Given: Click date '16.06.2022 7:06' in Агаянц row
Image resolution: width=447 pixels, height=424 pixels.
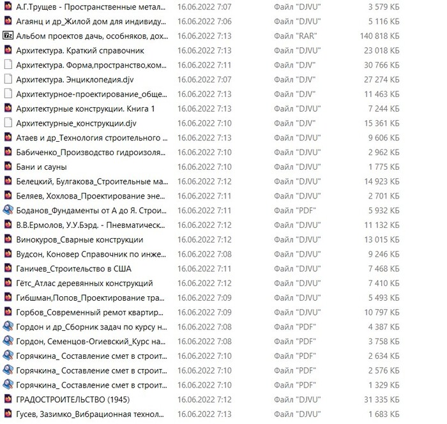Looking at the screenshot, I should [204, 21].
